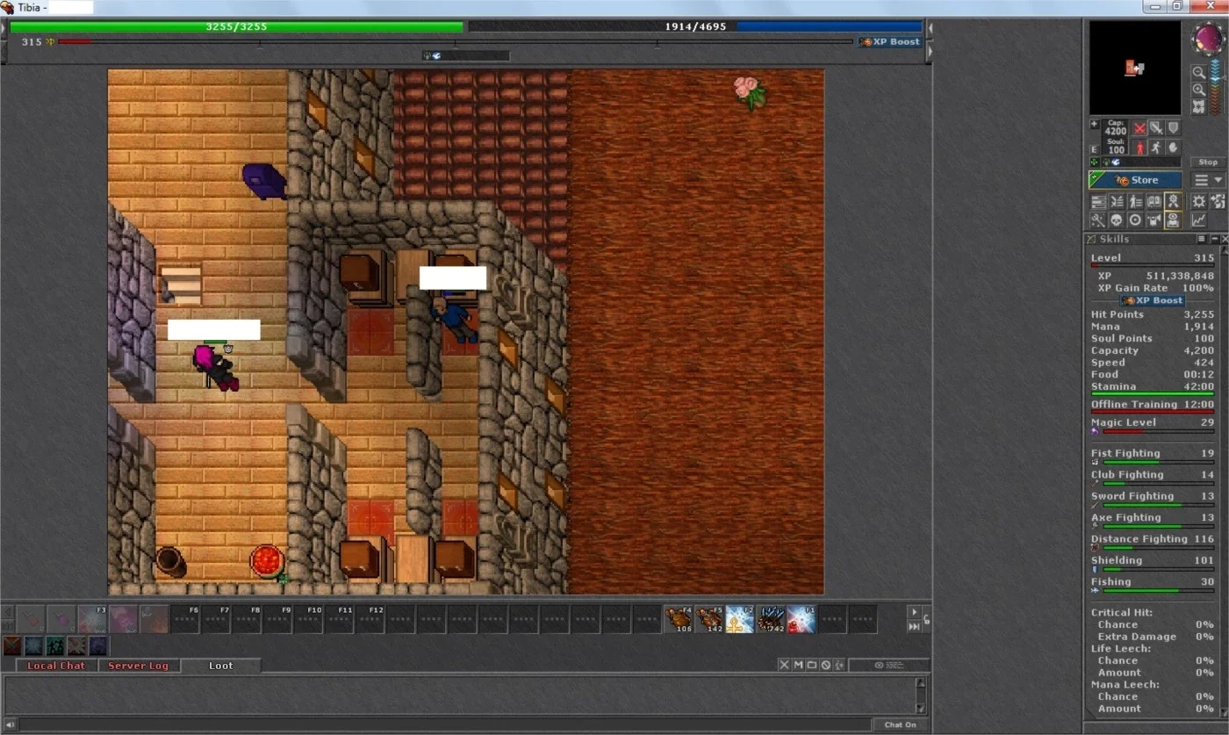Toggle the Chat On button

901,724
